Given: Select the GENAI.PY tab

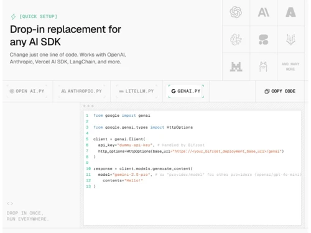Looking at the screenshot, I should (186, 91).
